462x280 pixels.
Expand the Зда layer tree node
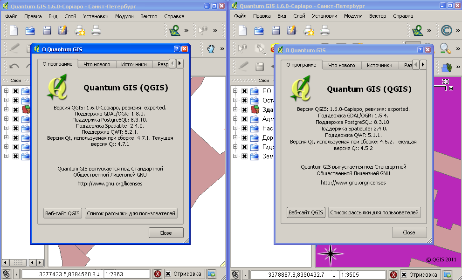coord(235,109)
